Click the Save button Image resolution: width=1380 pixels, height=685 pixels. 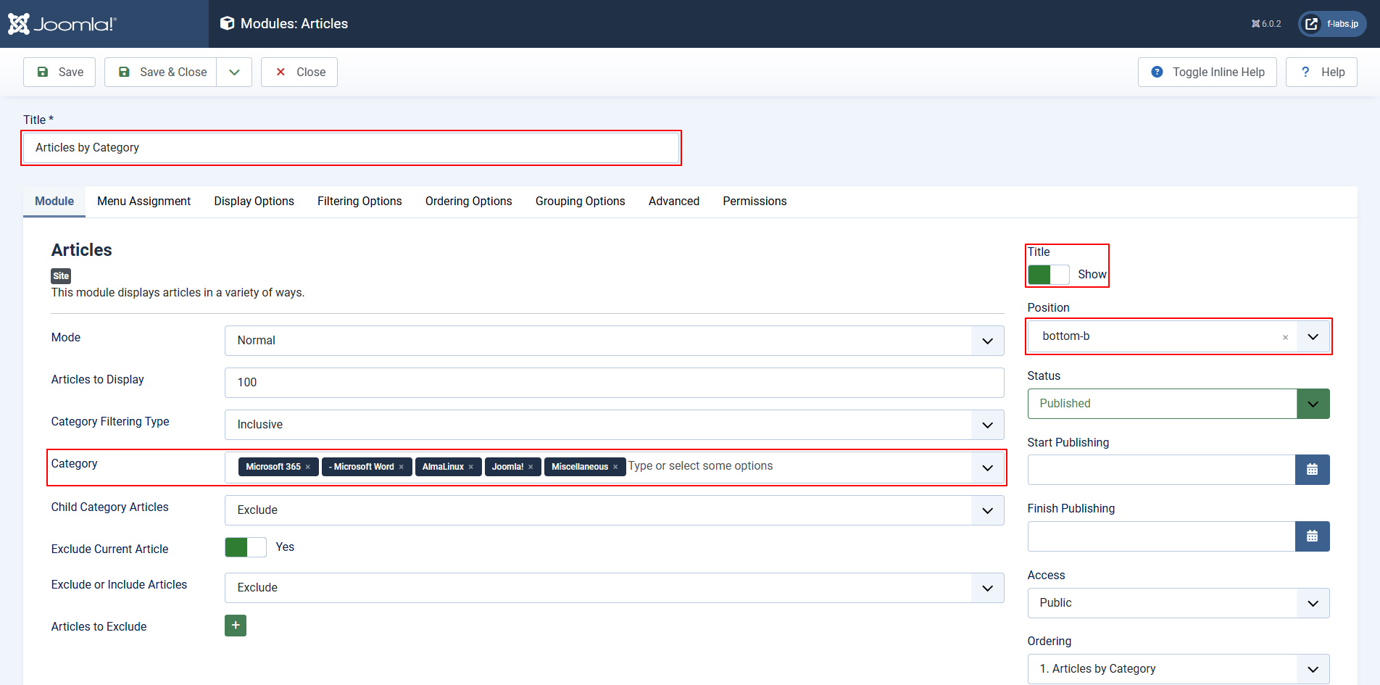(59, 72)
